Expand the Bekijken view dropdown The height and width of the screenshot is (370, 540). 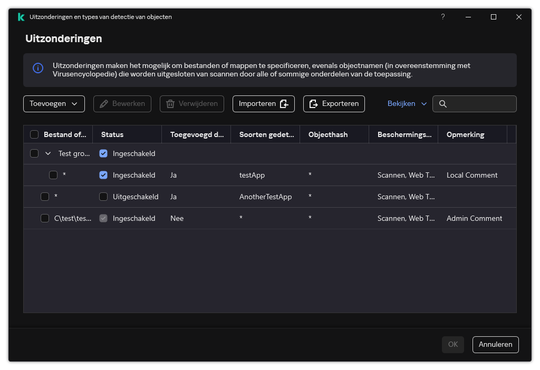tap(407, 104)
